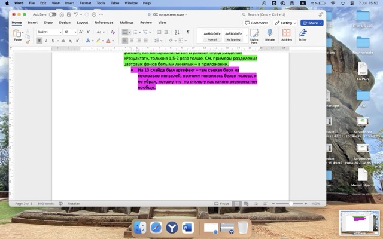Adjust the zoom slider in status bar
Image resolution: width=383 pixels, height=239 pixels.
291,203
